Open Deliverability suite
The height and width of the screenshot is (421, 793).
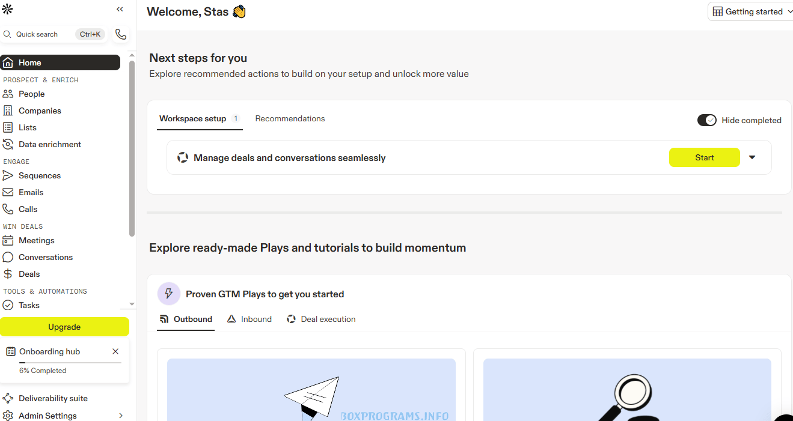[x=53, y=398]
